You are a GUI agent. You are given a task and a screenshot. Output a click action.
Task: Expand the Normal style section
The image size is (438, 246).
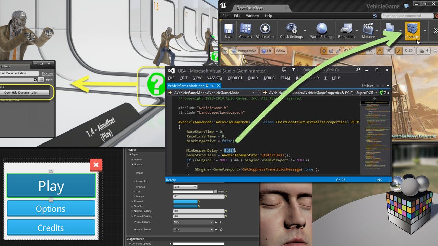click(x=132, y=160)
